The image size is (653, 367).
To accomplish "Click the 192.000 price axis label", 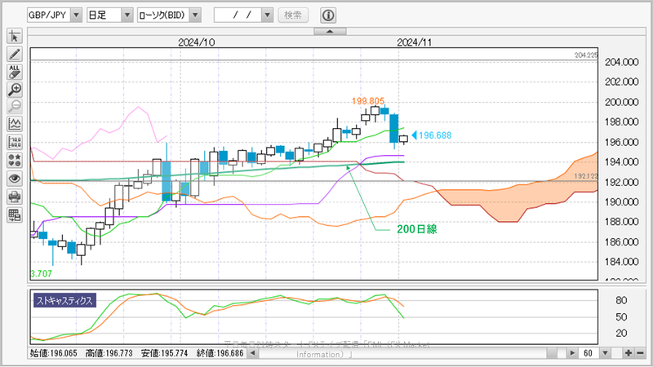I will 621,182.
